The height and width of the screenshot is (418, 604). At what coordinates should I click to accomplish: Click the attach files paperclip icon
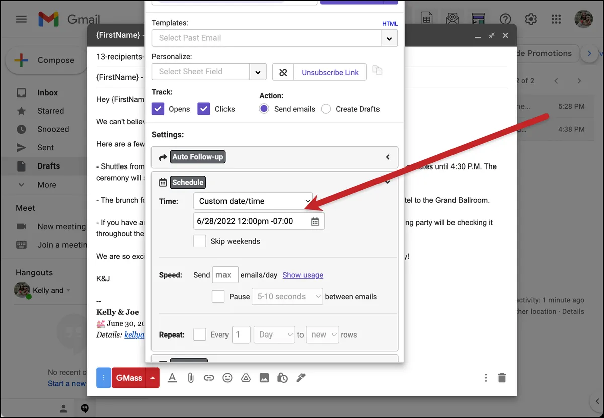191,378
